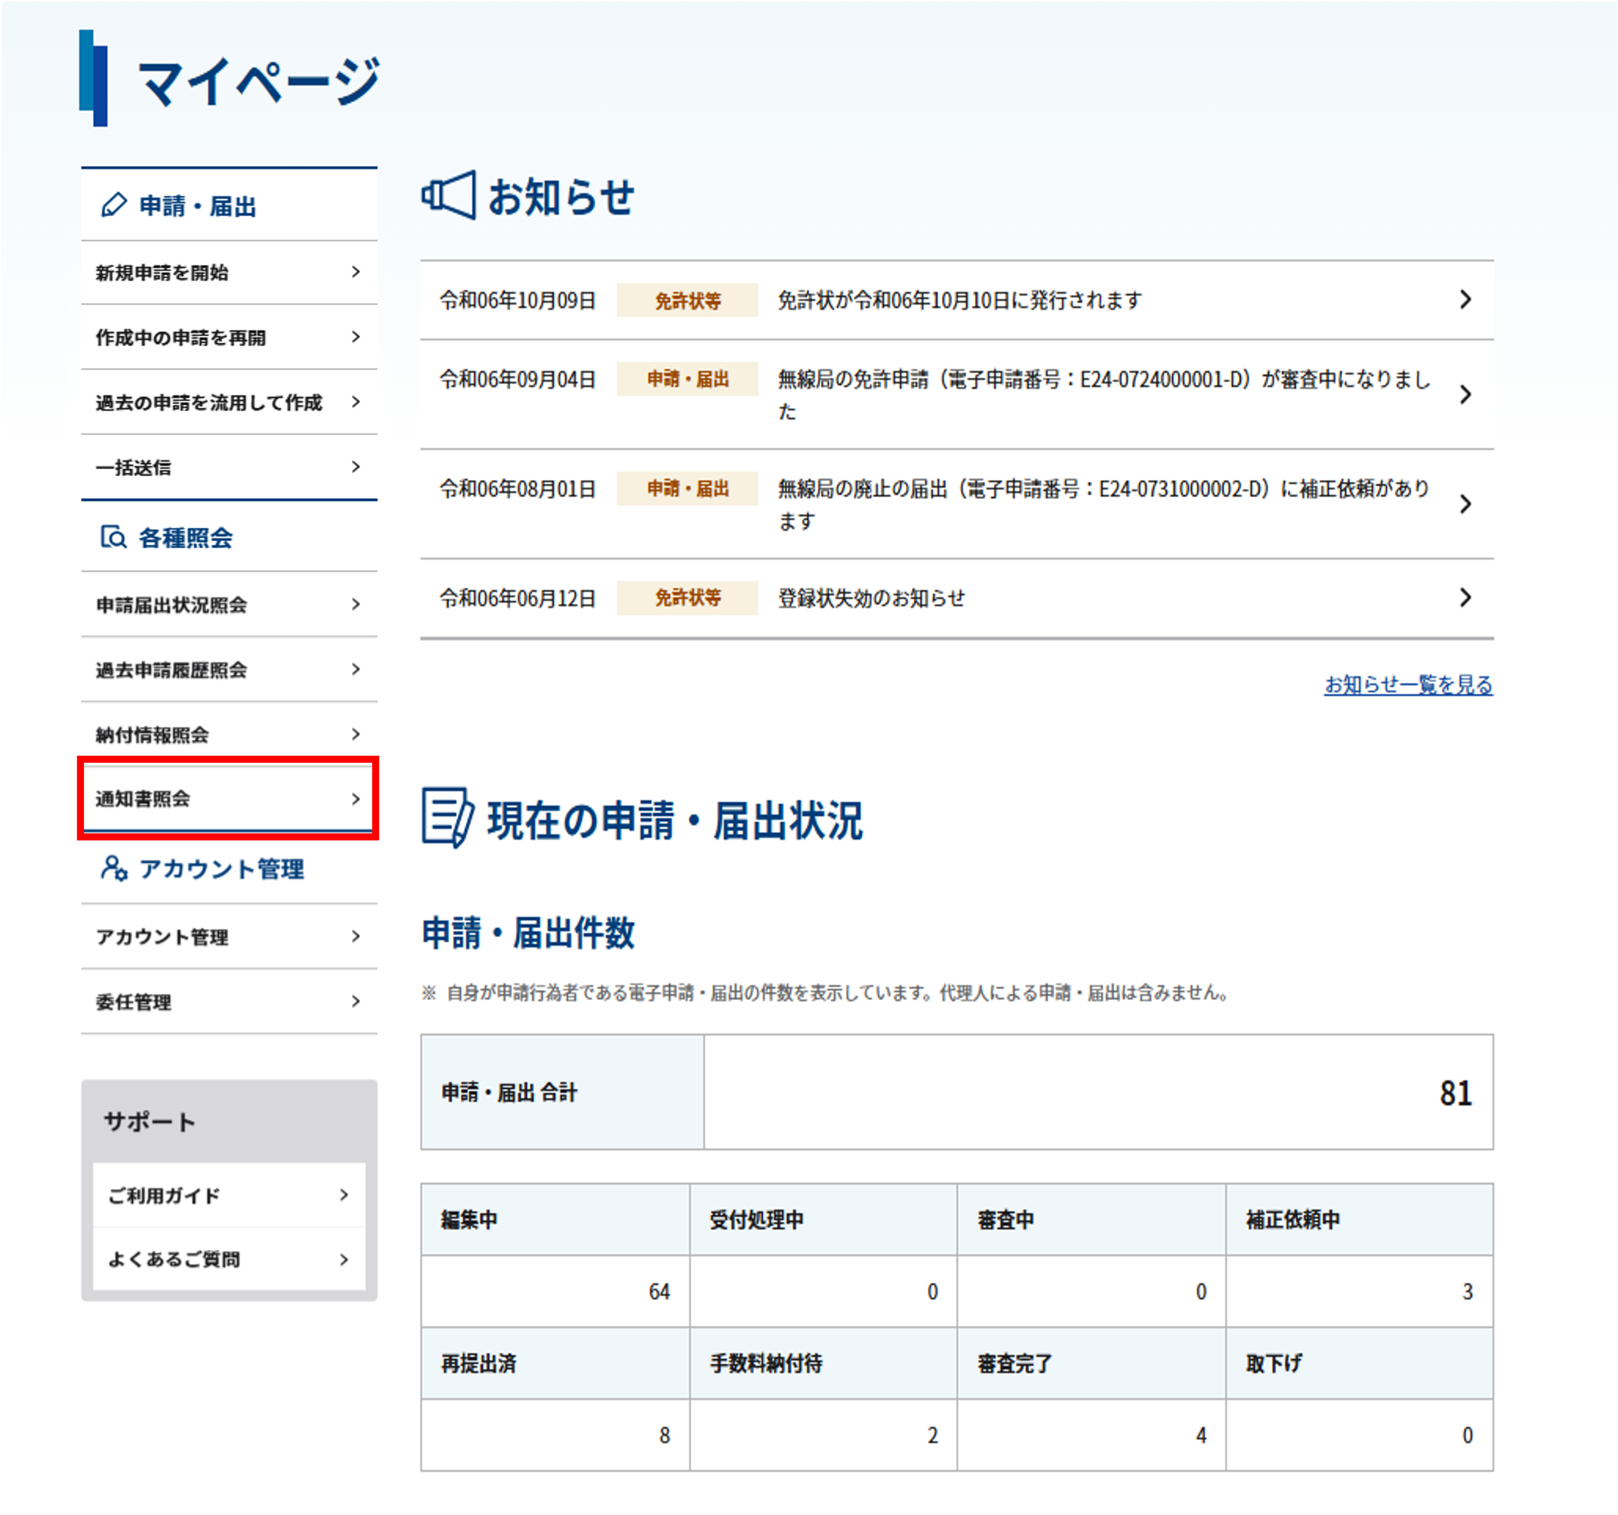
Task: Open よくあるご質問 in support box
Action: point(229,1258)
